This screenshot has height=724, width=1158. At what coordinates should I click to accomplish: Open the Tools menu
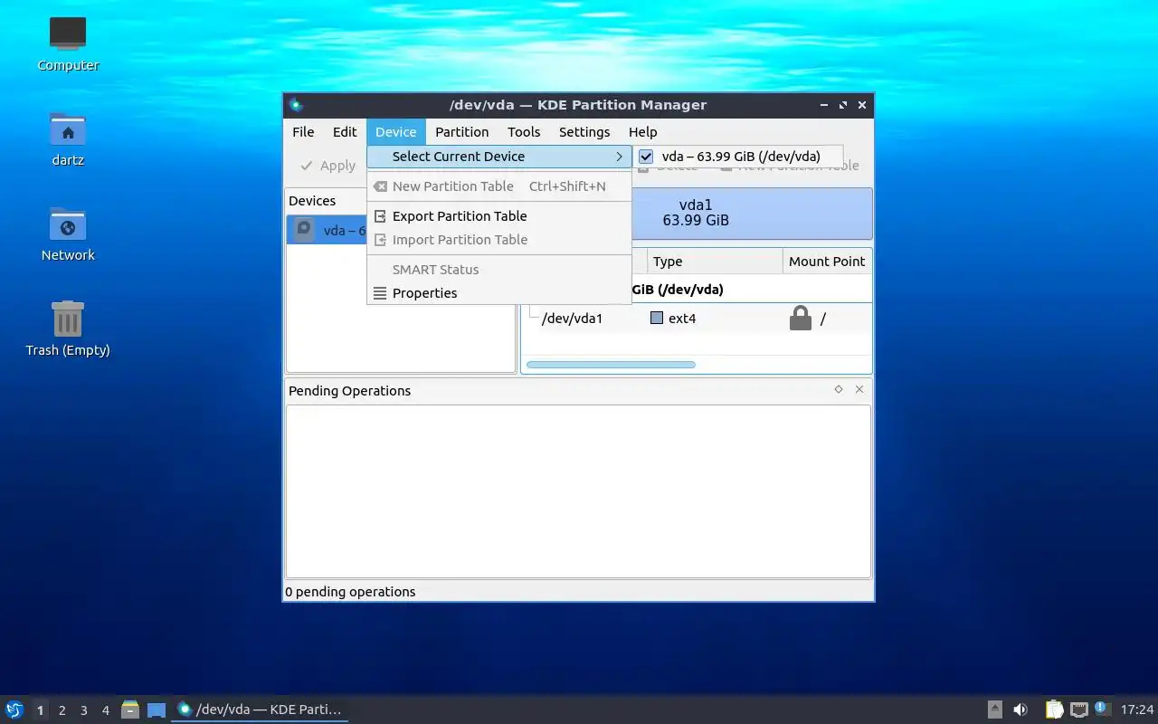coord(524,132)
